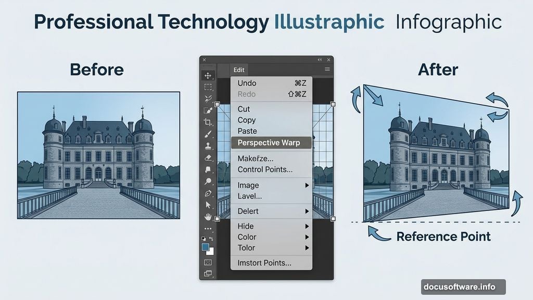Choose the Crop tool
This screenshot has height=300, width=533.
[x=208, y=122]
